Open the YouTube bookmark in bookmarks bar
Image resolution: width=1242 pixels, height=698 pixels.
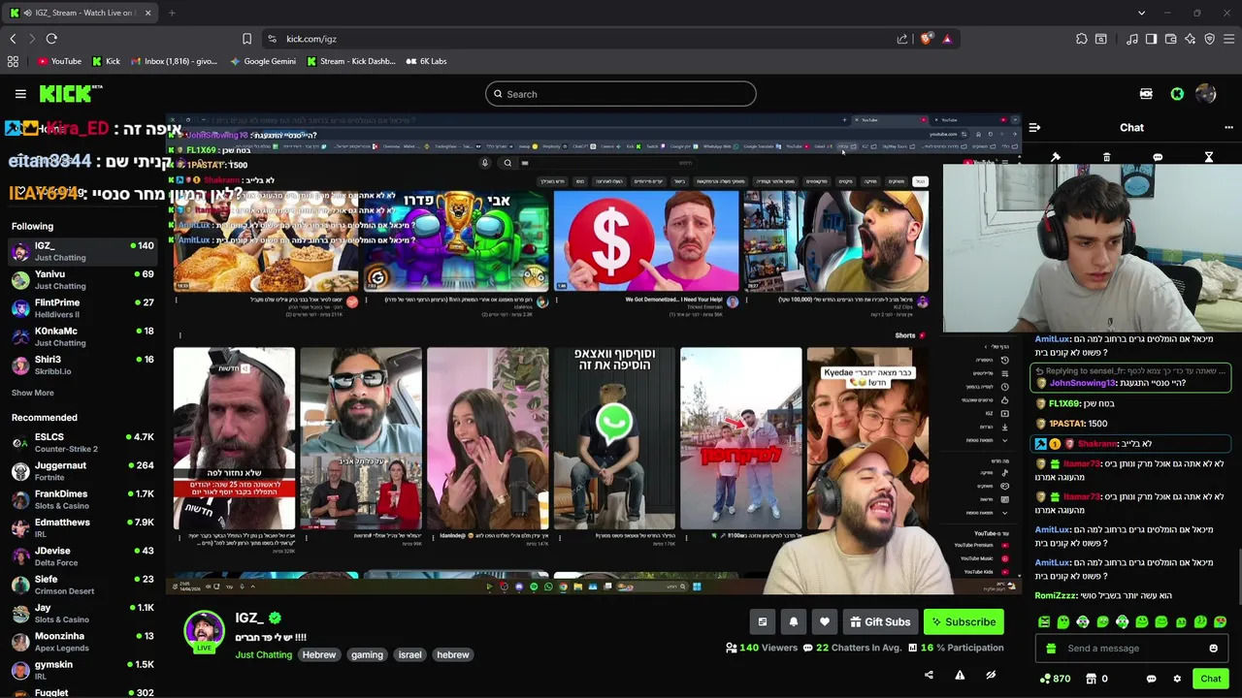click(59, 61)
